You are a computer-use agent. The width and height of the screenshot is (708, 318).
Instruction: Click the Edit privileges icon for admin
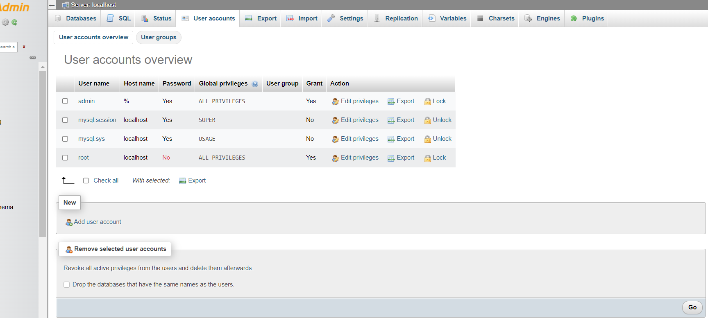[x=335, y=101]
